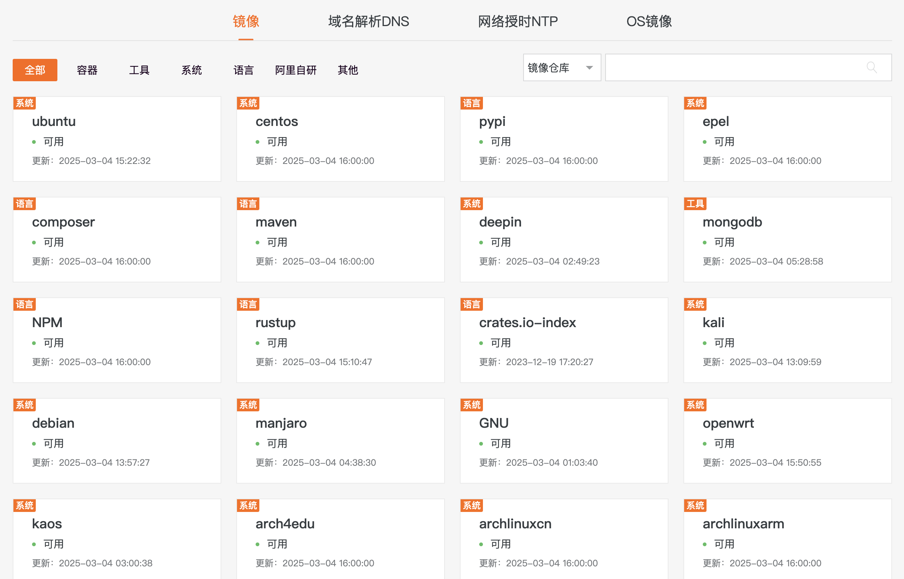Open the ubuntu mirror card
Image resolution: width=904 pixels, height=579 pixels.
point(54,121)
